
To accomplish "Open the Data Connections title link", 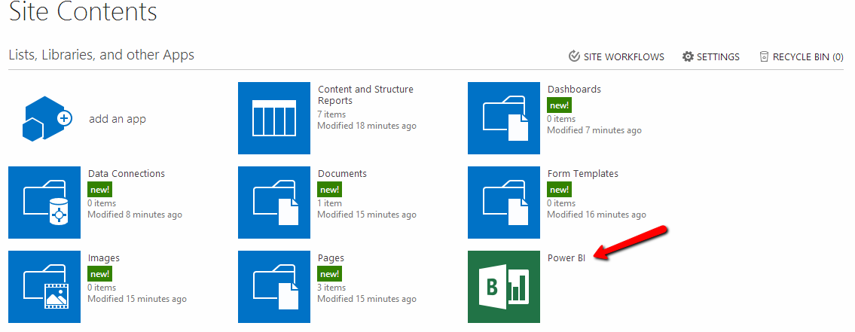I will 126,174.
